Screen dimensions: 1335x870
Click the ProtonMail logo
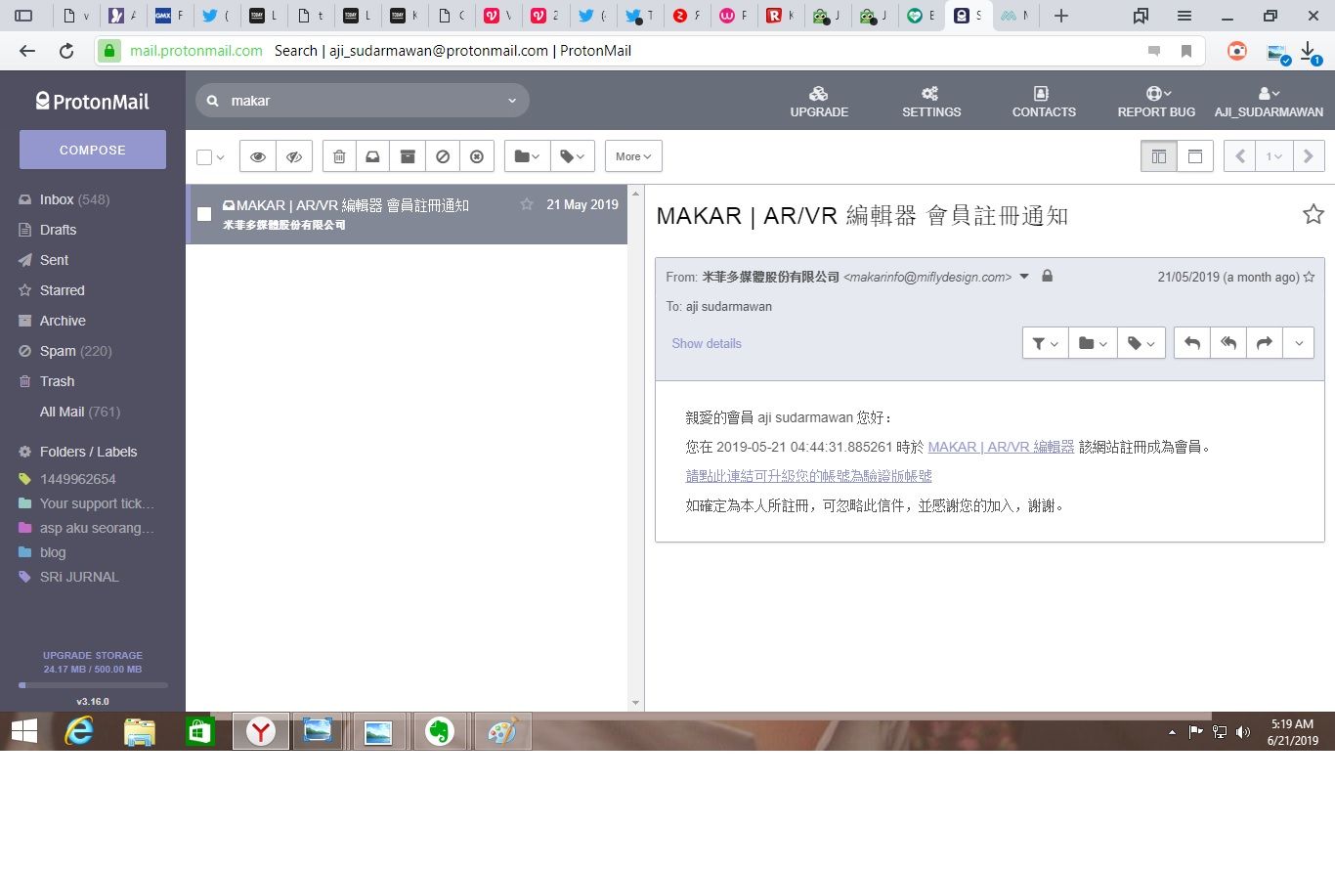click(x=93, y=101)
